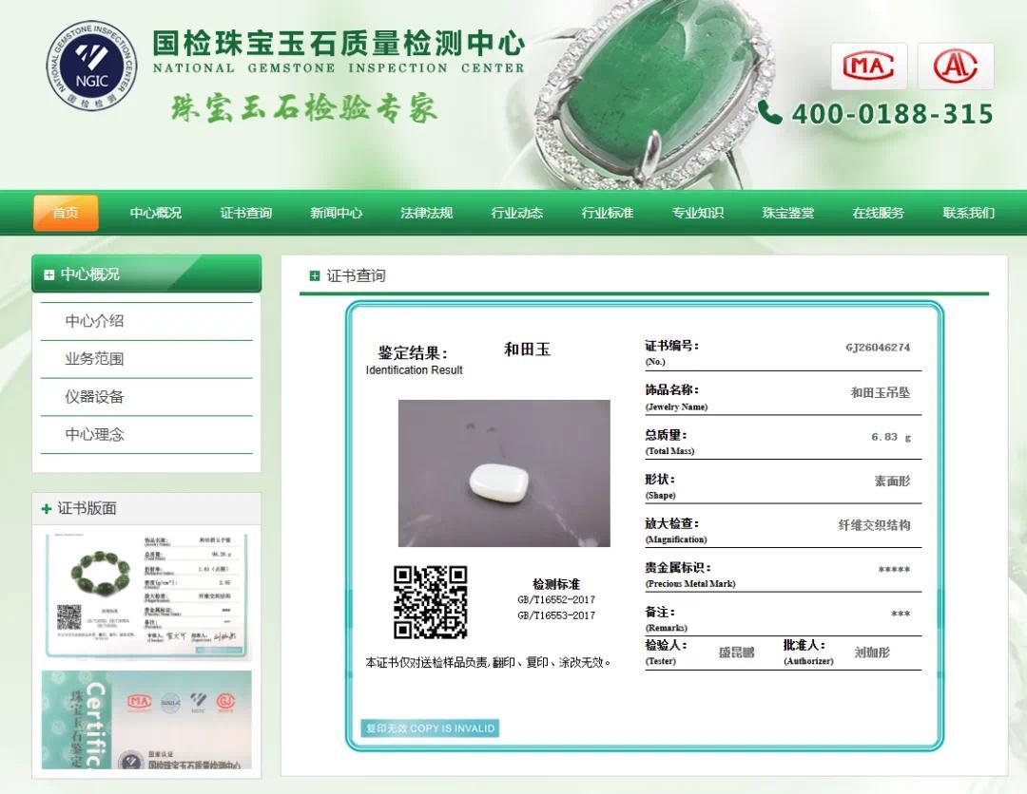Screen dimensions: 1027x794
Task: Click the green phone handset icon
Action: click(769, 112)
